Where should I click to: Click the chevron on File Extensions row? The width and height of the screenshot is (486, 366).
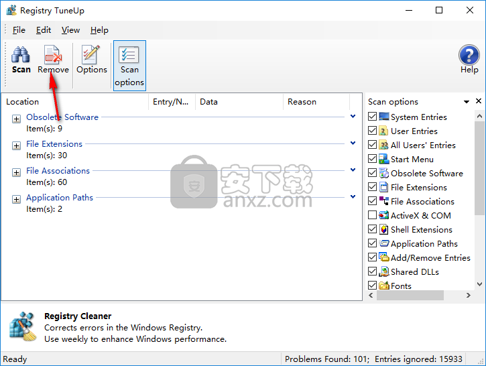pos(353,143)
